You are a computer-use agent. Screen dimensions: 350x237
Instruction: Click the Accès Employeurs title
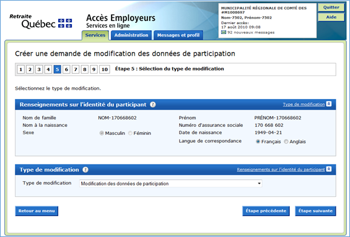coord(121,18)
